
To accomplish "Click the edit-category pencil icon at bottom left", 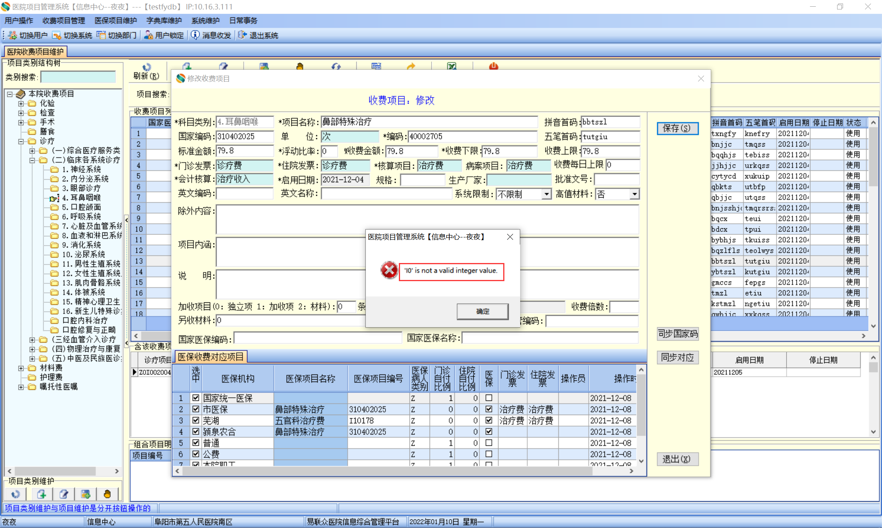I will click(x=64, y=494).
